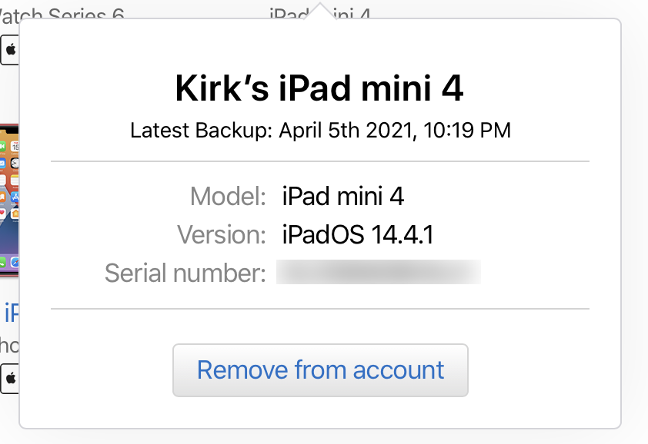Click the Remove from account button

(320, 370)
